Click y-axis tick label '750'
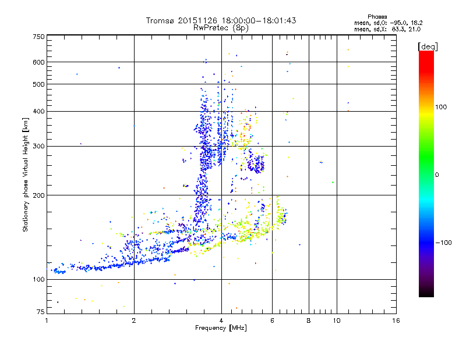The width and height of the screenshot is (466, 349). pos(38,37)
